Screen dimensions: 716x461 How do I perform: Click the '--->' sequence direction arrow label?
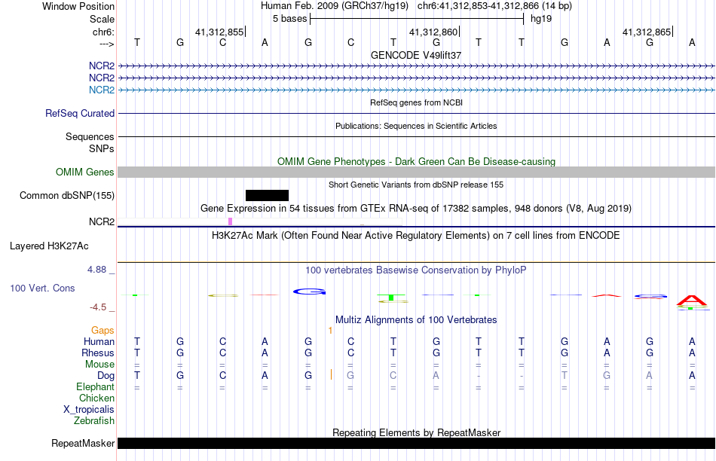pyautogui.click(x=107, y=44)
